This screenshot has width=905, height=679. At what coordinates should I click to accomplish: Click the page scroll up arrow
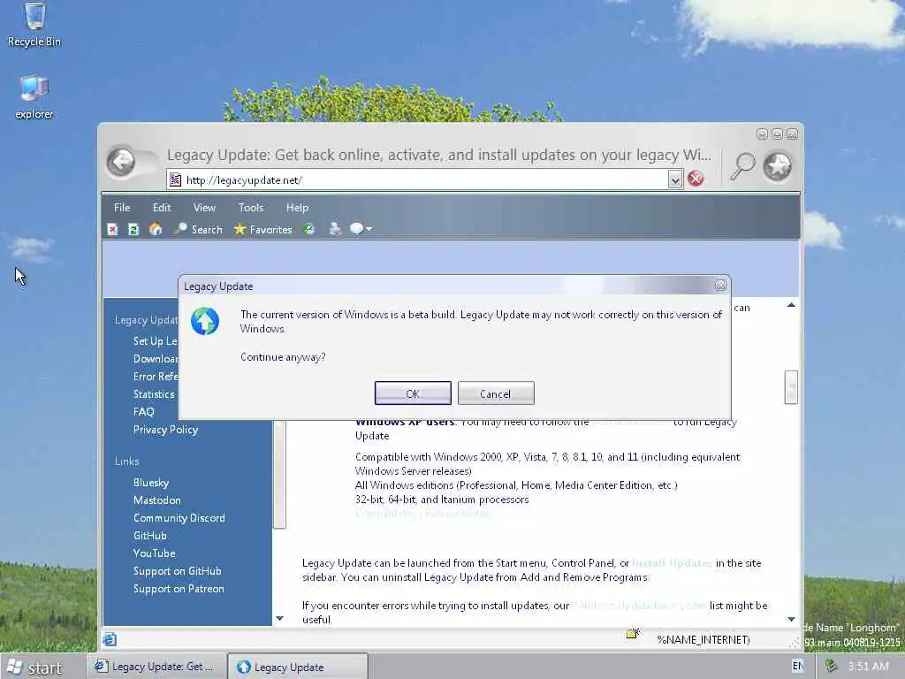click(x=791, y=305)
